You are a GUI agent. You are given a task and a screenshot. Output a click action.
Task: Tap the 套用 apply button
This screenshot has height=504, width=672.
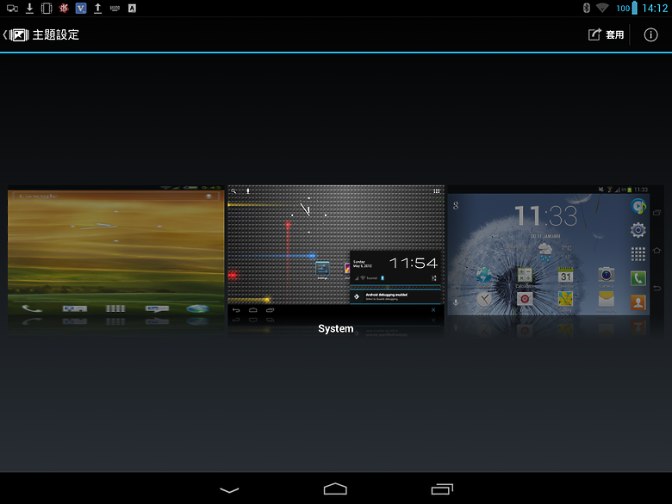[606, 34]
